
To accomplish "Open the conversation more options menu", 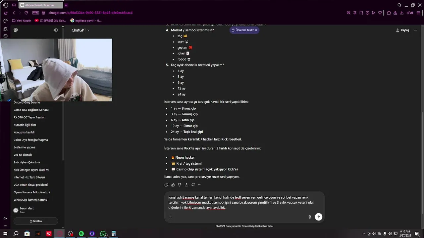I will pyautogui.click(x=415, y=30).
